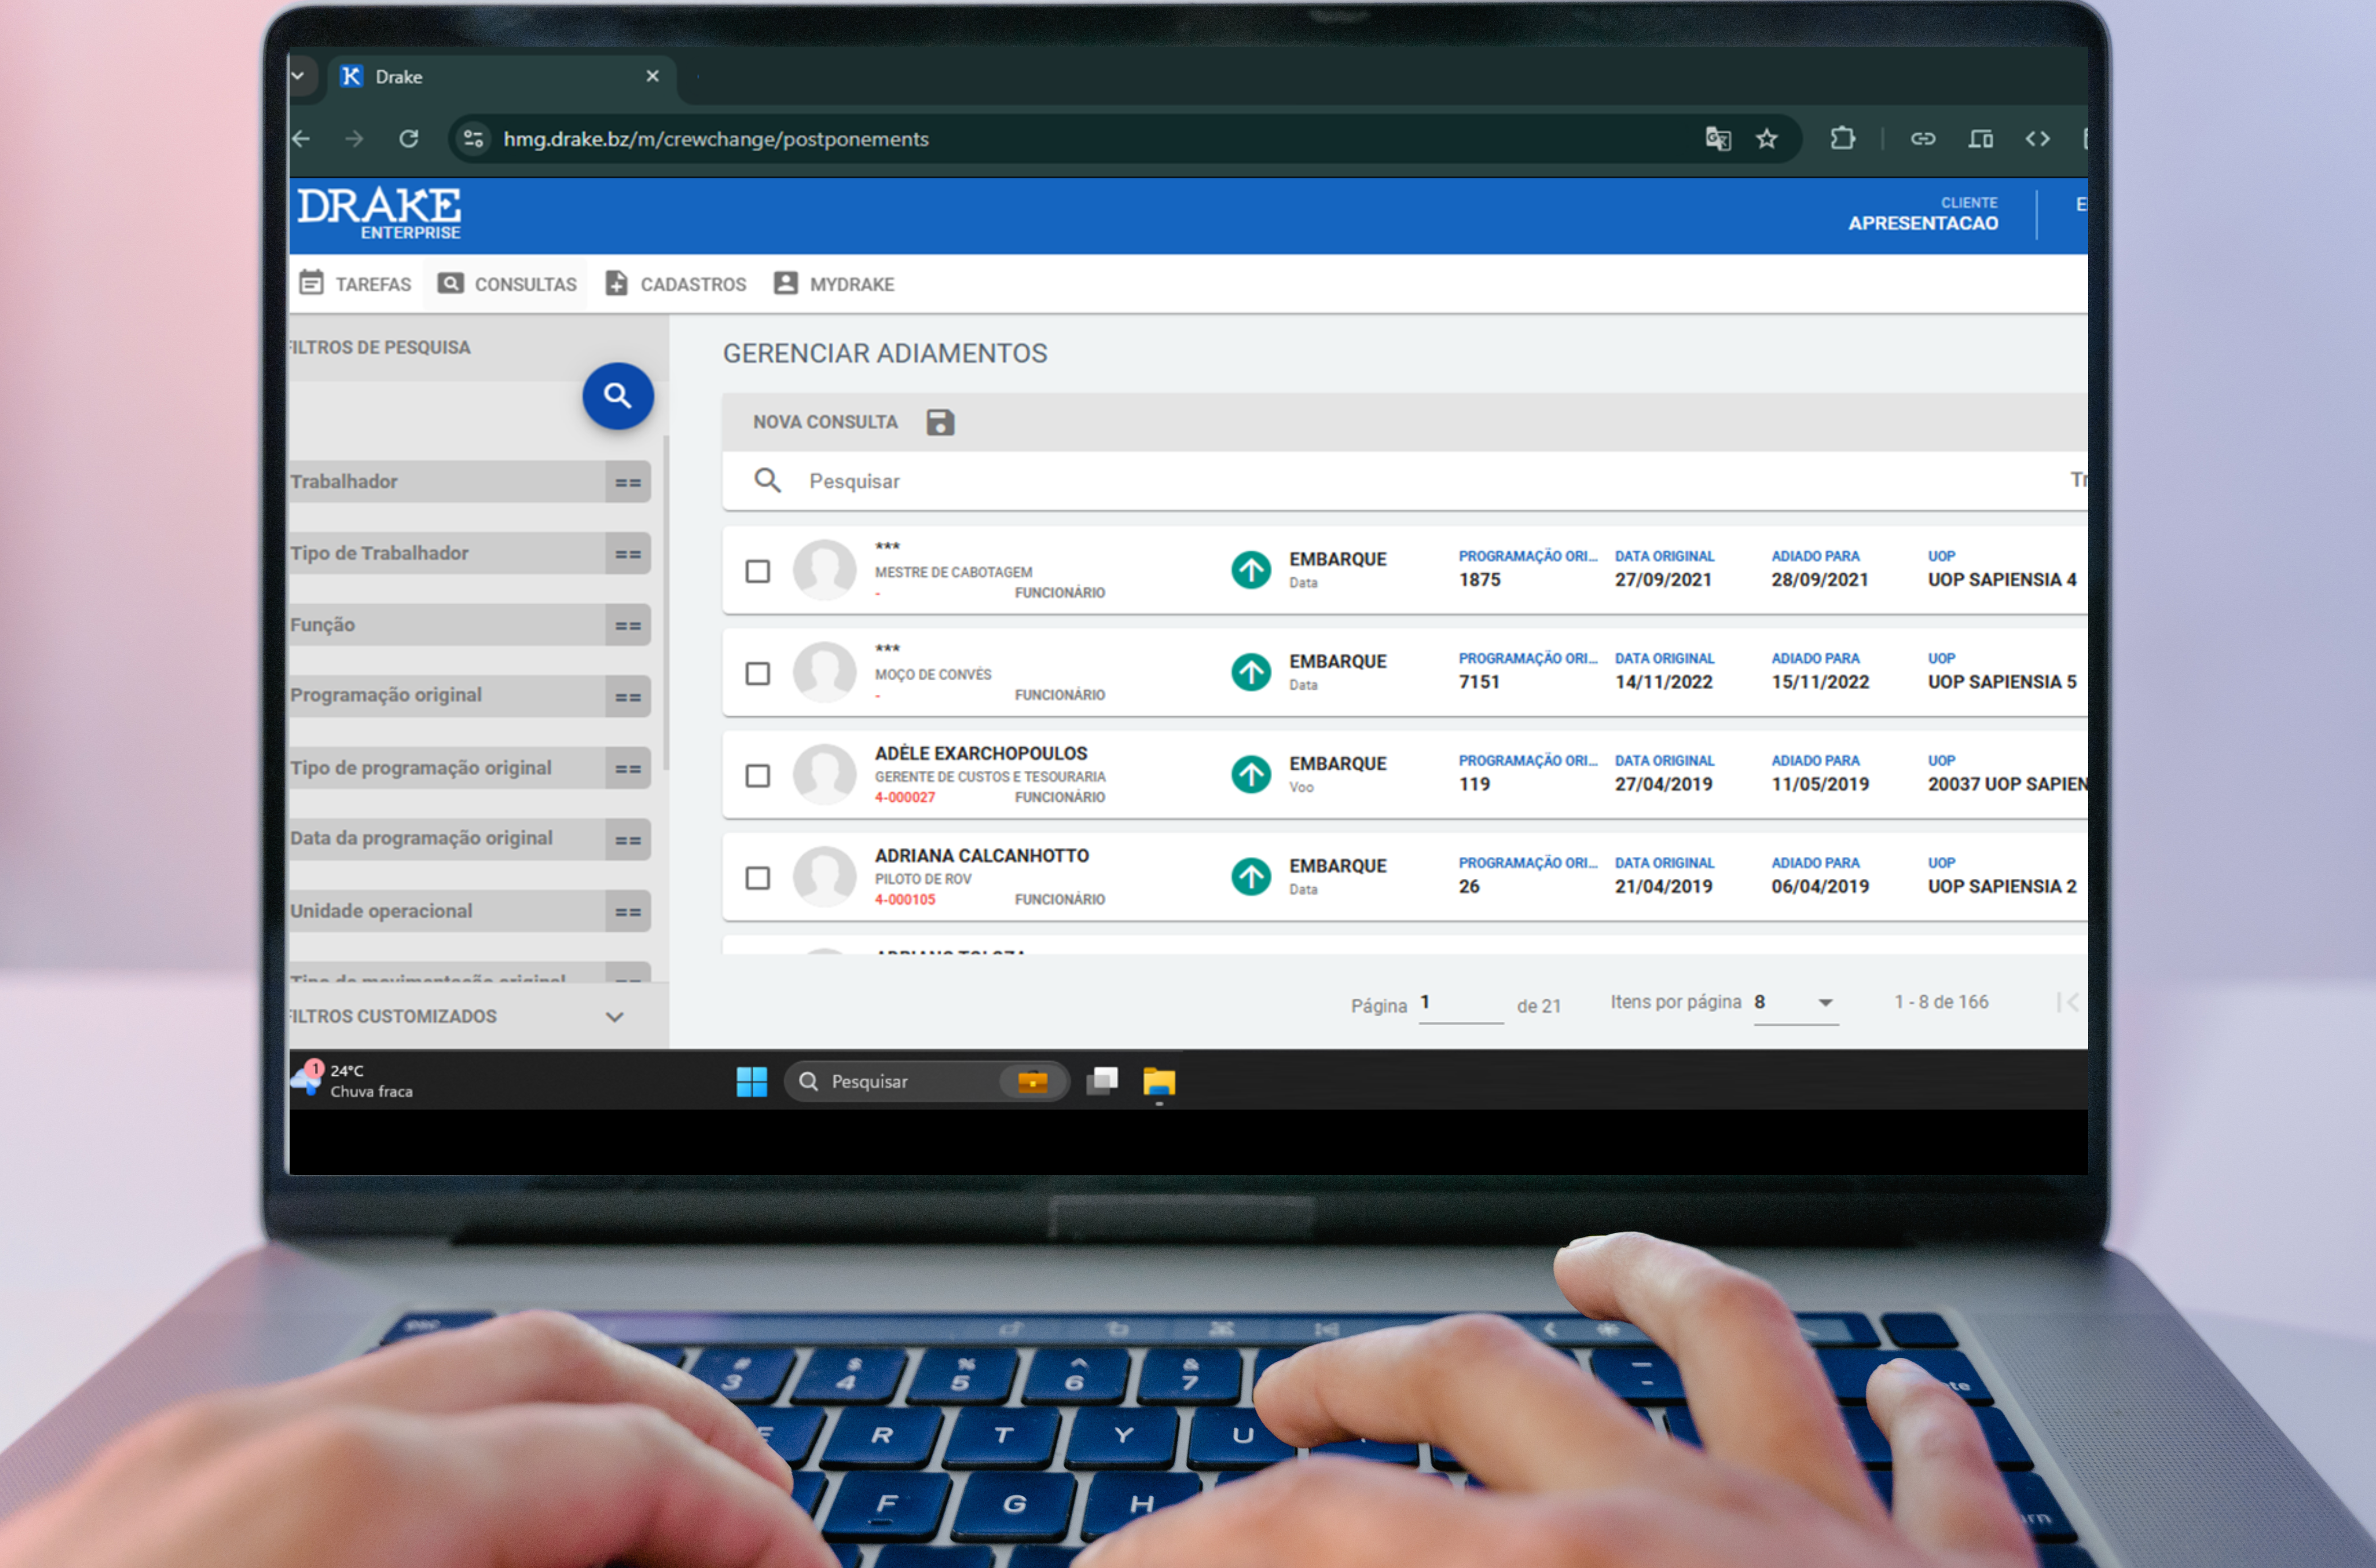Close the Drake browser tab

[x=652, y=76]
